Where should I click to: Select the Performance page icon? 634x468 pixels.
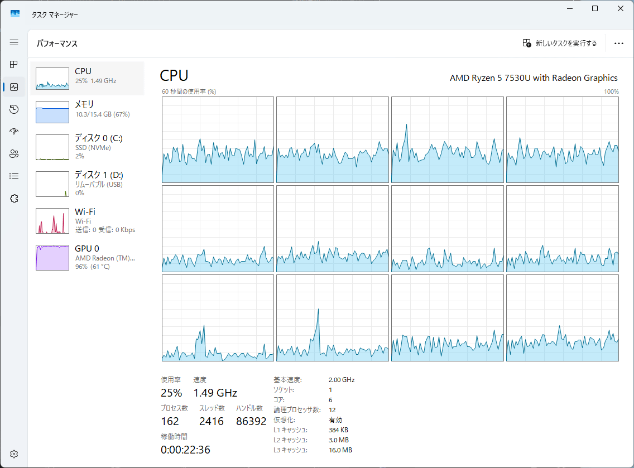[x=14, y=87]
